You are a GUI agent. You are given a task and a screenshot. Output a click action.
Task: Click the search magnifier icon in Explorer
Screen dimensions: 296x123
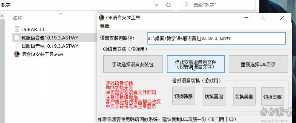tap(186, 5)
